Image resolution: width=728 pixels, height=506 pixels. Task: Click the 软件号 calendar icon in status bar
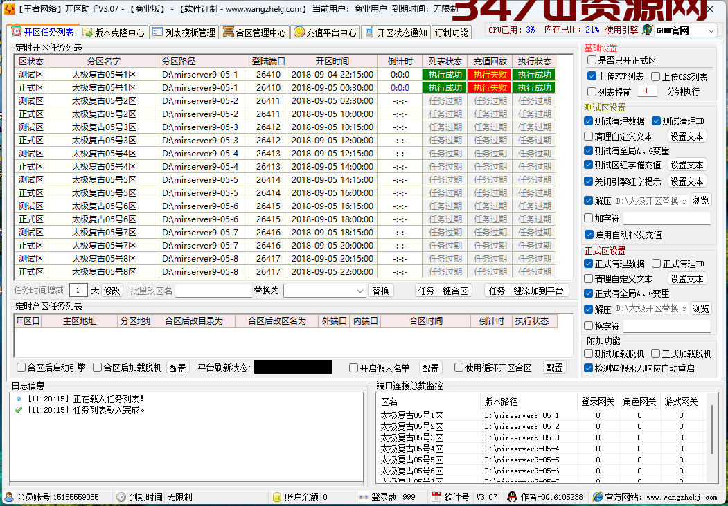[x=436, y=497]
